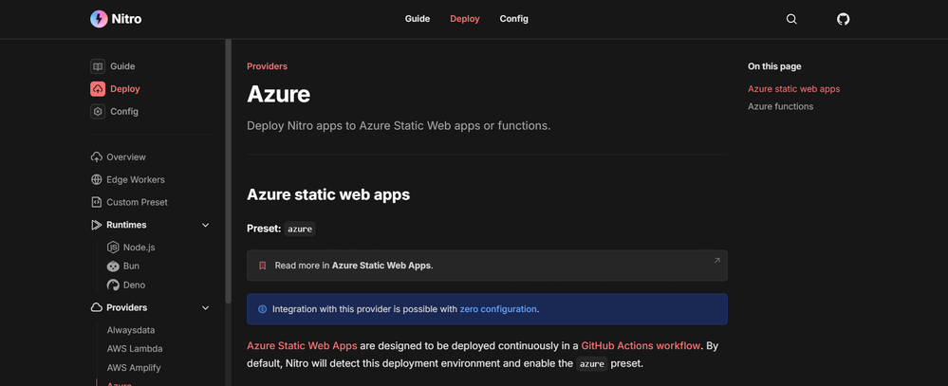Jump to Azure functions section

click(x=780, y=106)
